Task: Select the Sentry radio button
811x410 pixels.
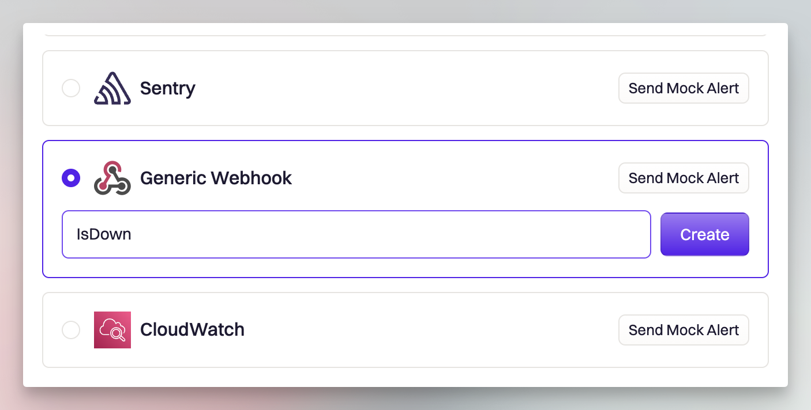Action: coord(71,88)
